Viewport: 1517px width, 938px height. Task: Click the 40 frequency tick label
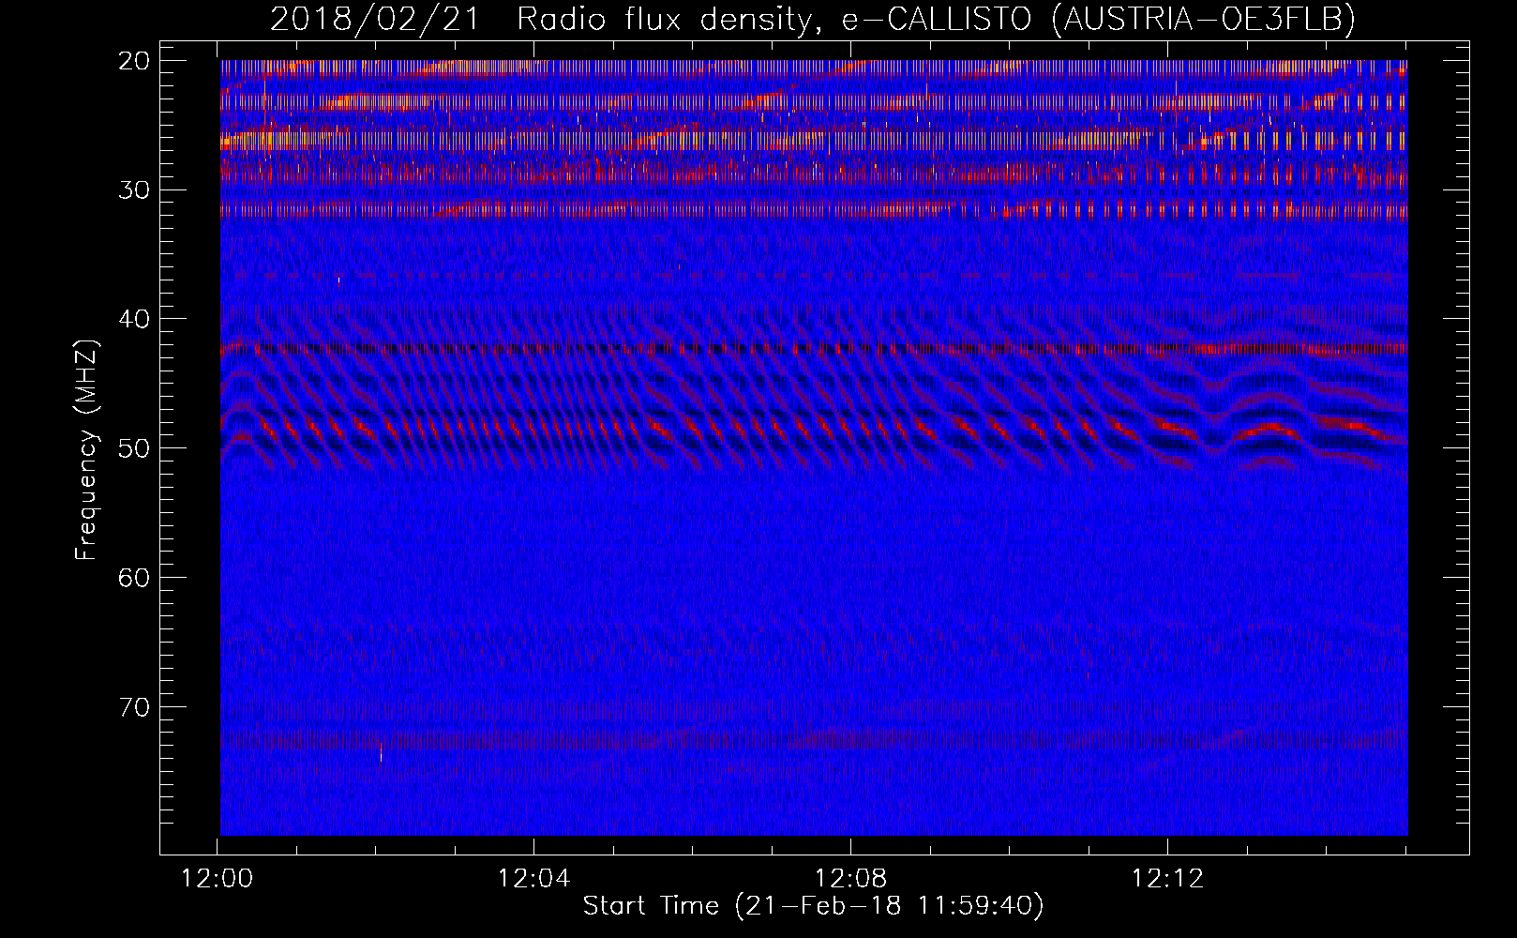pyautogui.click(x=135, y=319)
